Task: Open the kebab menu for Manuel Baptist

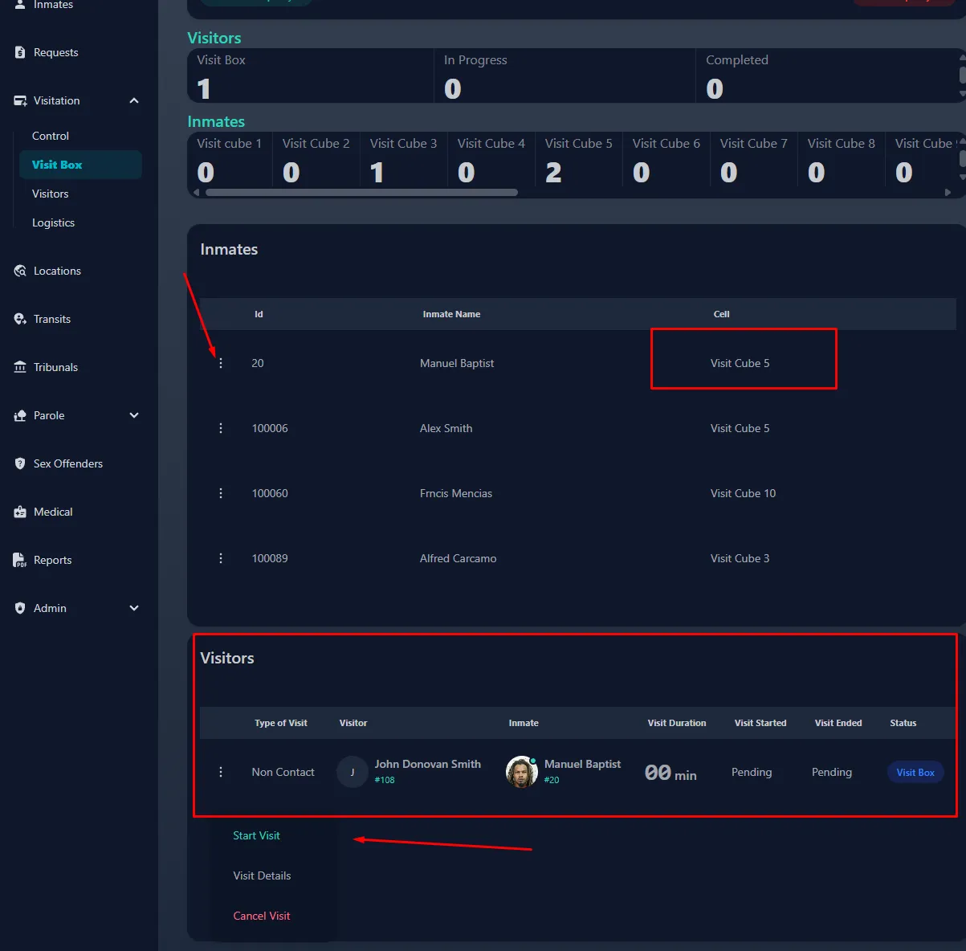Action: point(221,363)
